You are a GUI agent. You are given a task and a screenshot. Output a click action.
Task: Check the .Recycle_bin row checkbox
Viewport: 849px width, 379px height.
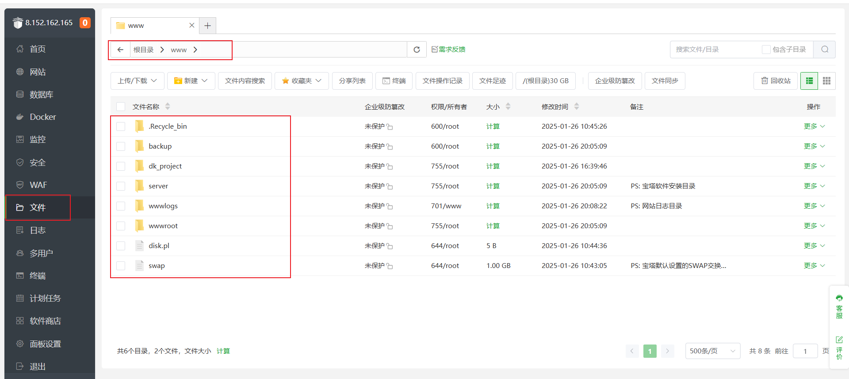121,126
